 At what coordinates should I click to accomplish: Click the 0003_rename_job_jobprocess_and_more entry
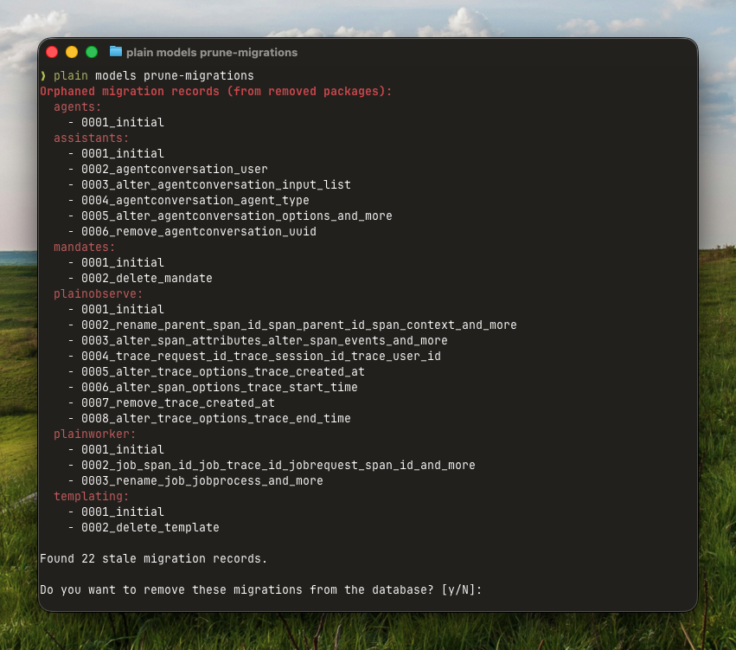[x=202, y=481]
